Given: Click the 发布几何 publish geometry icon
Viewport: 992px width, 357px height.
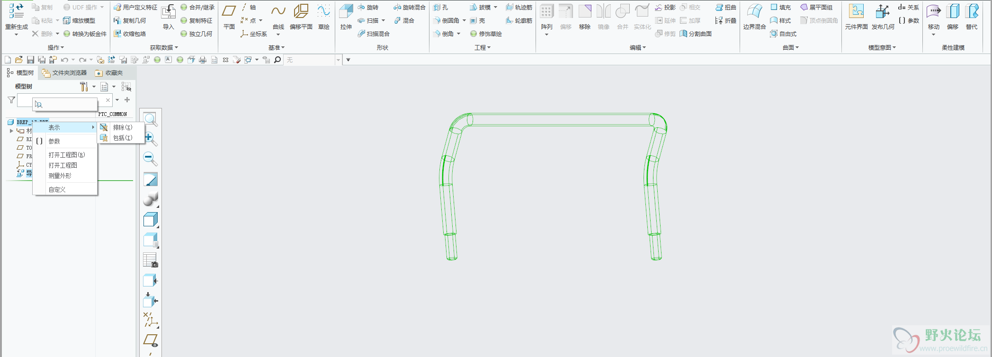Looking at the screenshot, I should pos(883,11).
